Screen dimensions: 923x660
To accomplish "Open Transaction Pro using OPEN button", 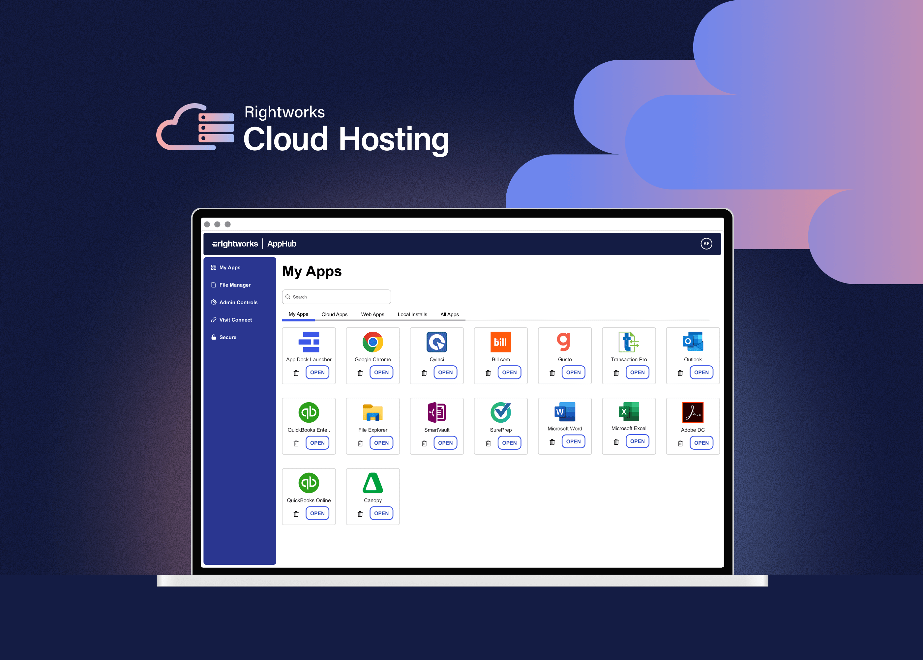I will tap(637, 372).
